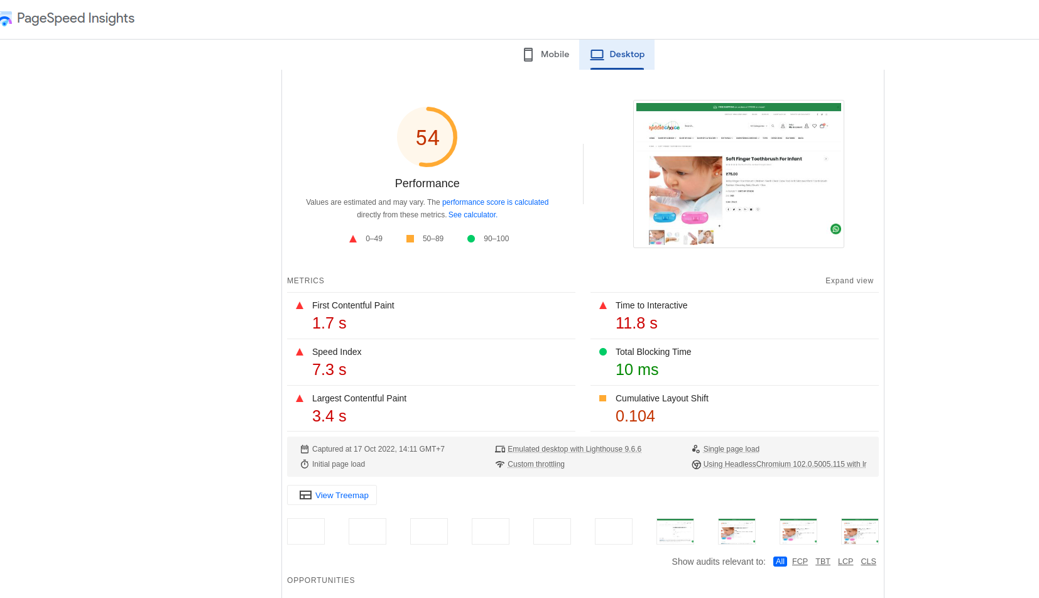Select the Desktop tab
This screenshot has width=1039, height=598.
click(617, 55)
